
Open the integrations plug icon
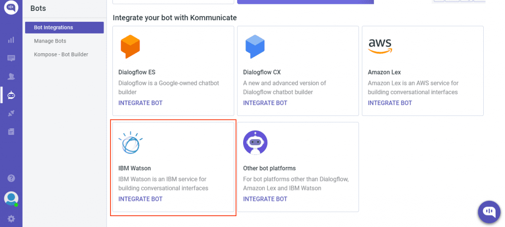[x=11, y=113]
